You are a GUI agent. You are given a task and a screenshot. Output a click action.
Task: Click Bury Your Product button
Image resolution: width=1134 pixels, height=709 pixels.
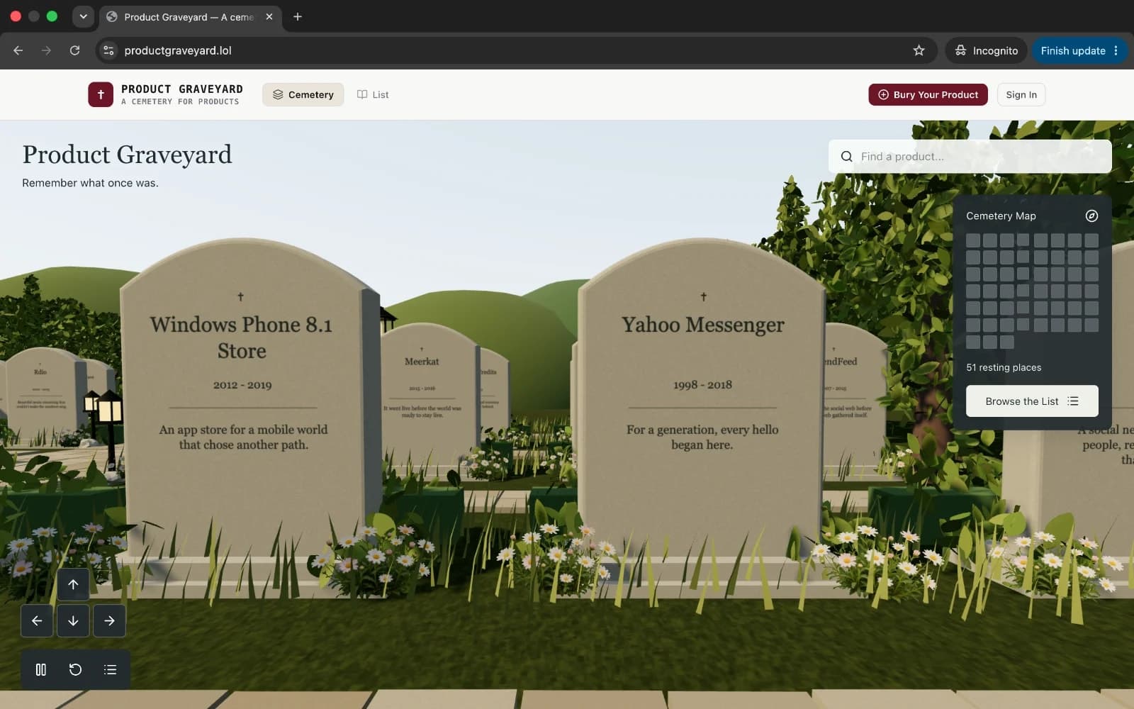click(928, 94)
